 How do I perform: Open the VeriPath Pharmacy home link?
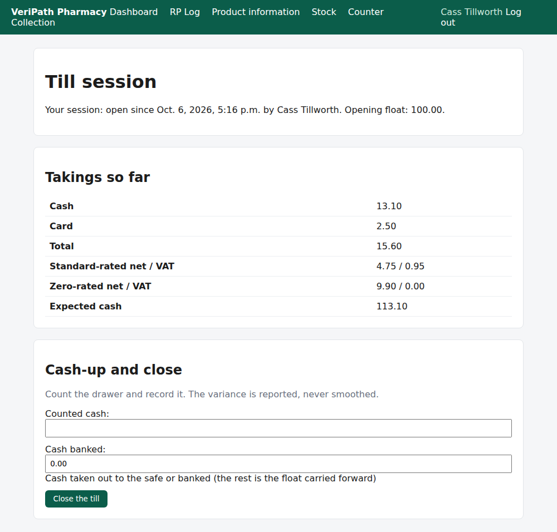(x=58, y=12)
